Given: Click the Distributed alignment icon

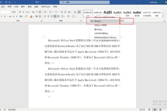Looking at the screenshot, I should (x=58, y=16).
